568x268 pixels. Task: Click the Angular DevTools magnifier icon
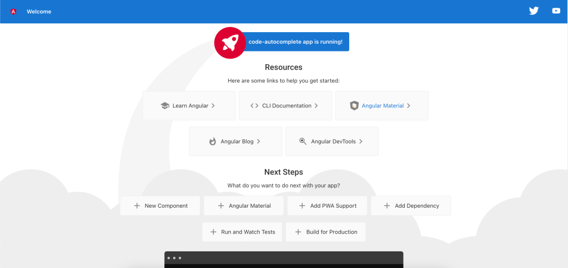point(303,141)
